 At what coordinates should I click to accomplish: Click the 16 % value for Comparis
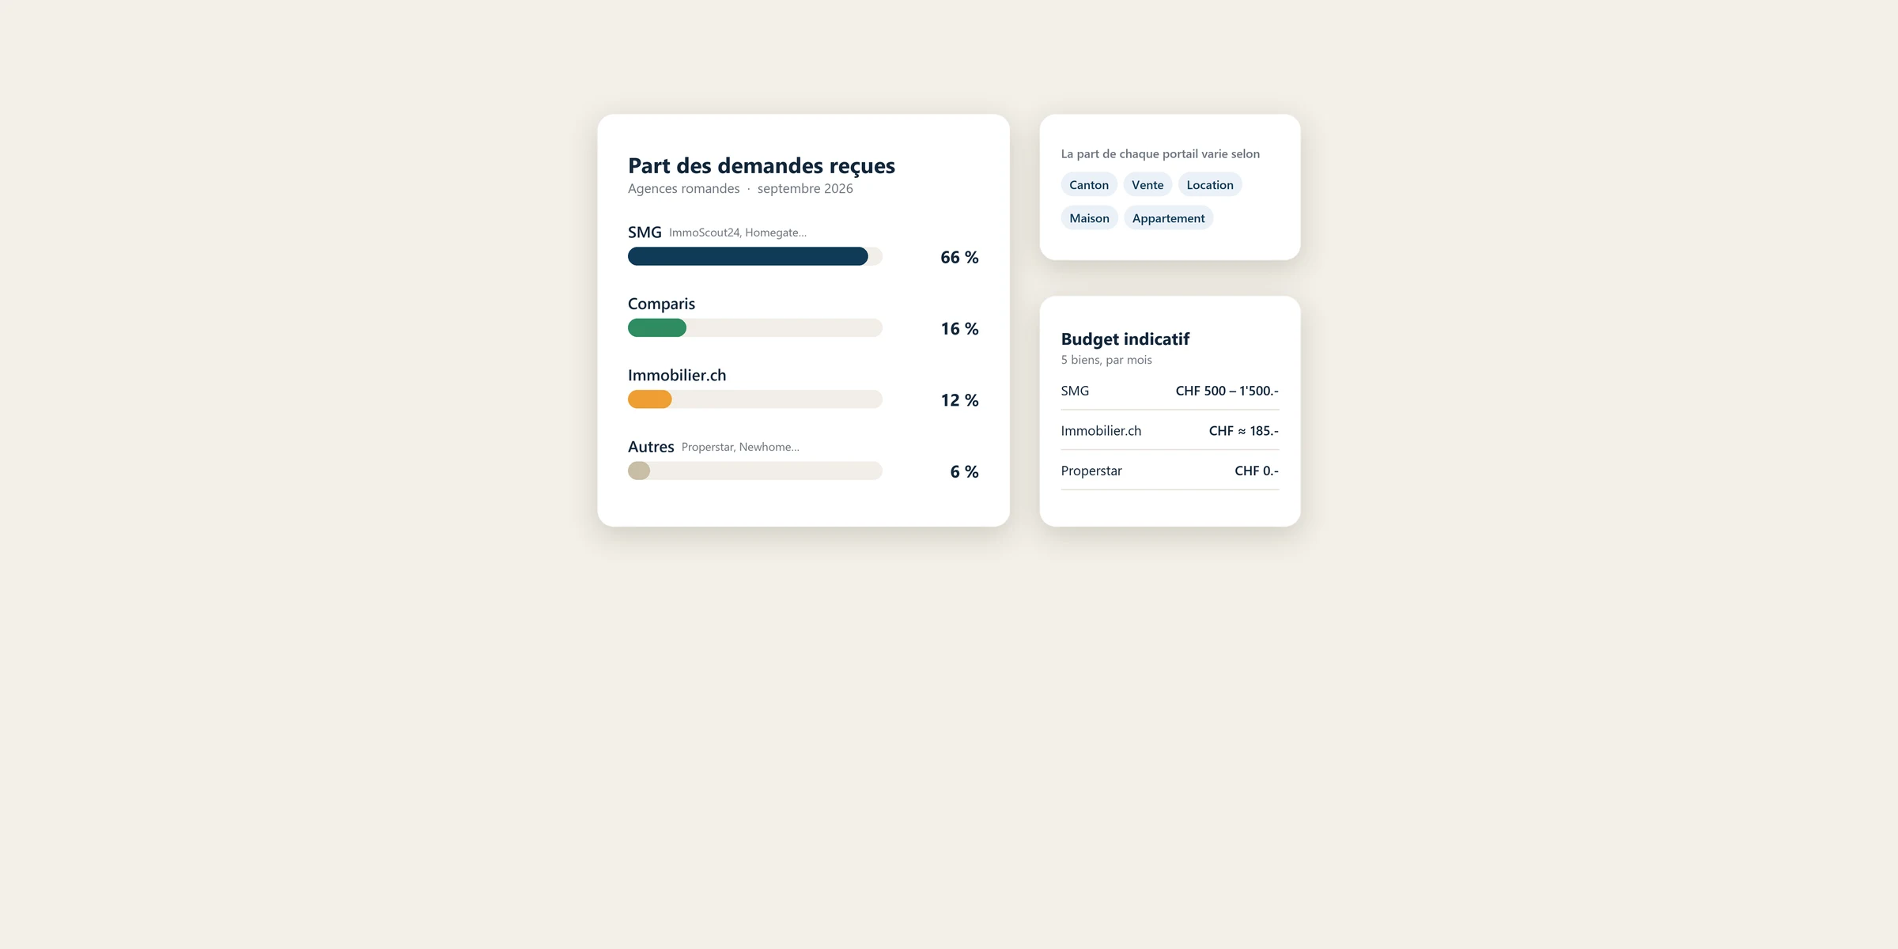click(959, 328)
